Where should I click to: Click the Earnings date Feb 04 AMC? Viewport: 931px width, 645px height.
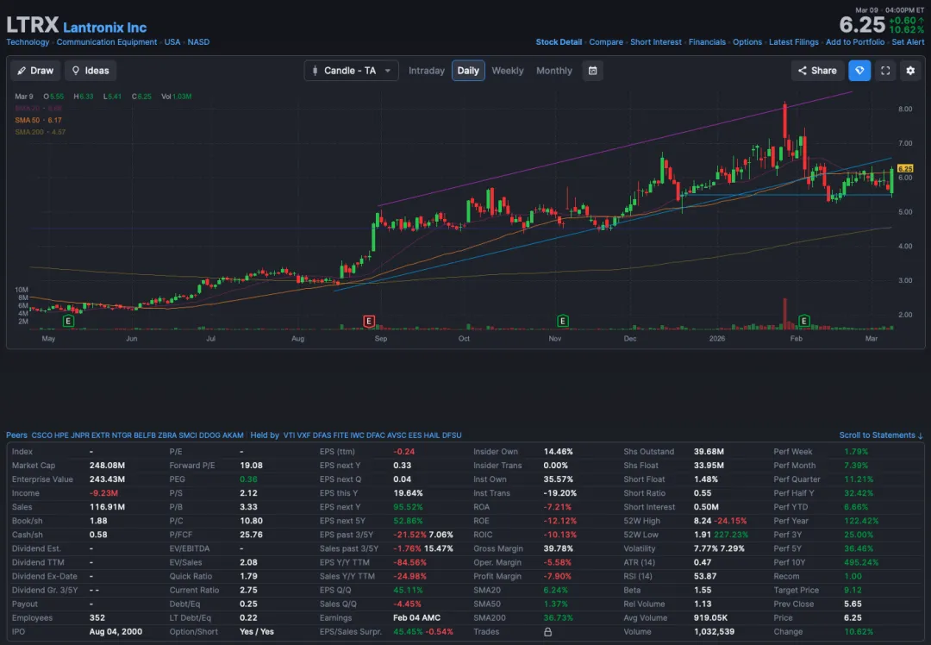coord(417,617)
